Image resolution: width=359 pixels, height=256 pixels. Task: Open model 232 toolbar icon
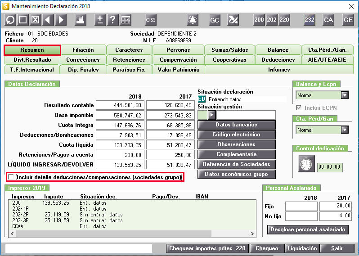tap(310, 20)
